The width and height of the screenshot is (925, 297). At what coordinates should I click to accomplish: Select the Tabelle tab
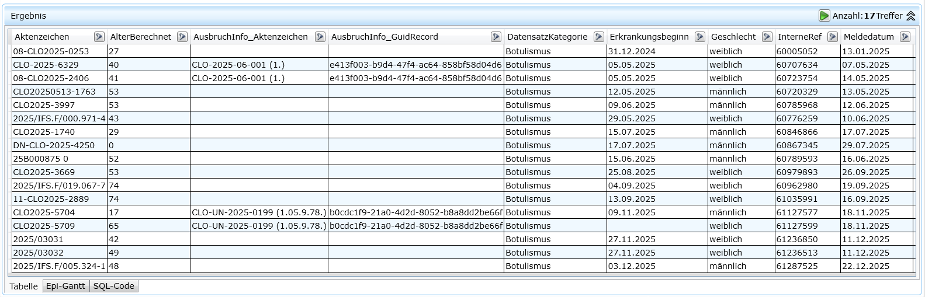pos(23,286)
